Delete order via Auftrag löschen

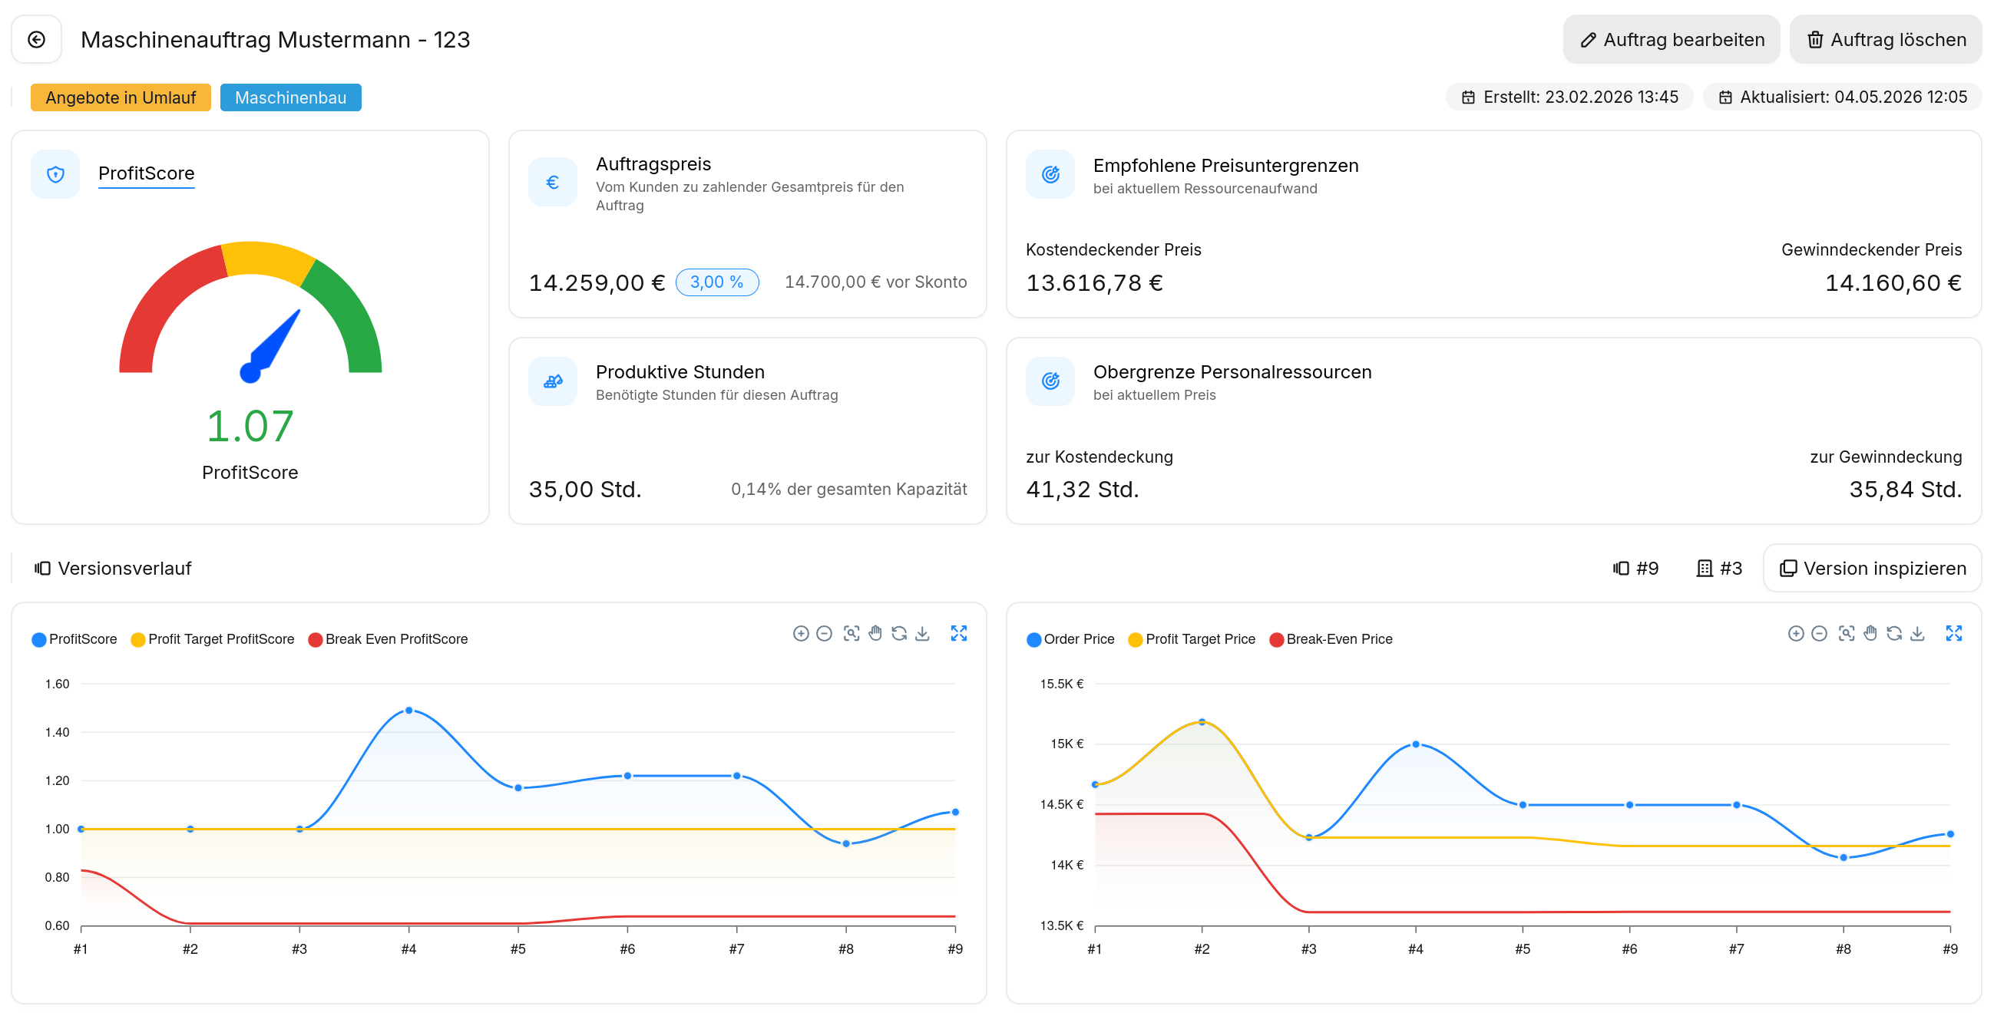[x=1885, y=39]
